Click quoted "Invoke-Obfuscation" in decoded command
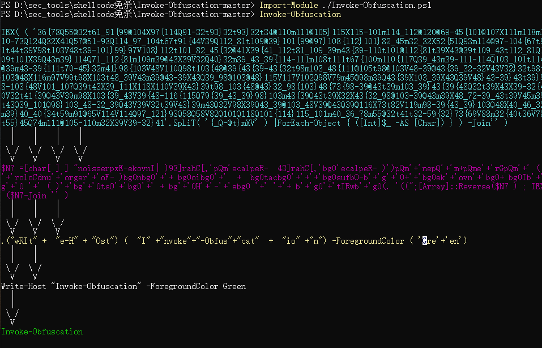Image resolution: width=542 pixels, height=348 pixels. (x=96, y=286)
